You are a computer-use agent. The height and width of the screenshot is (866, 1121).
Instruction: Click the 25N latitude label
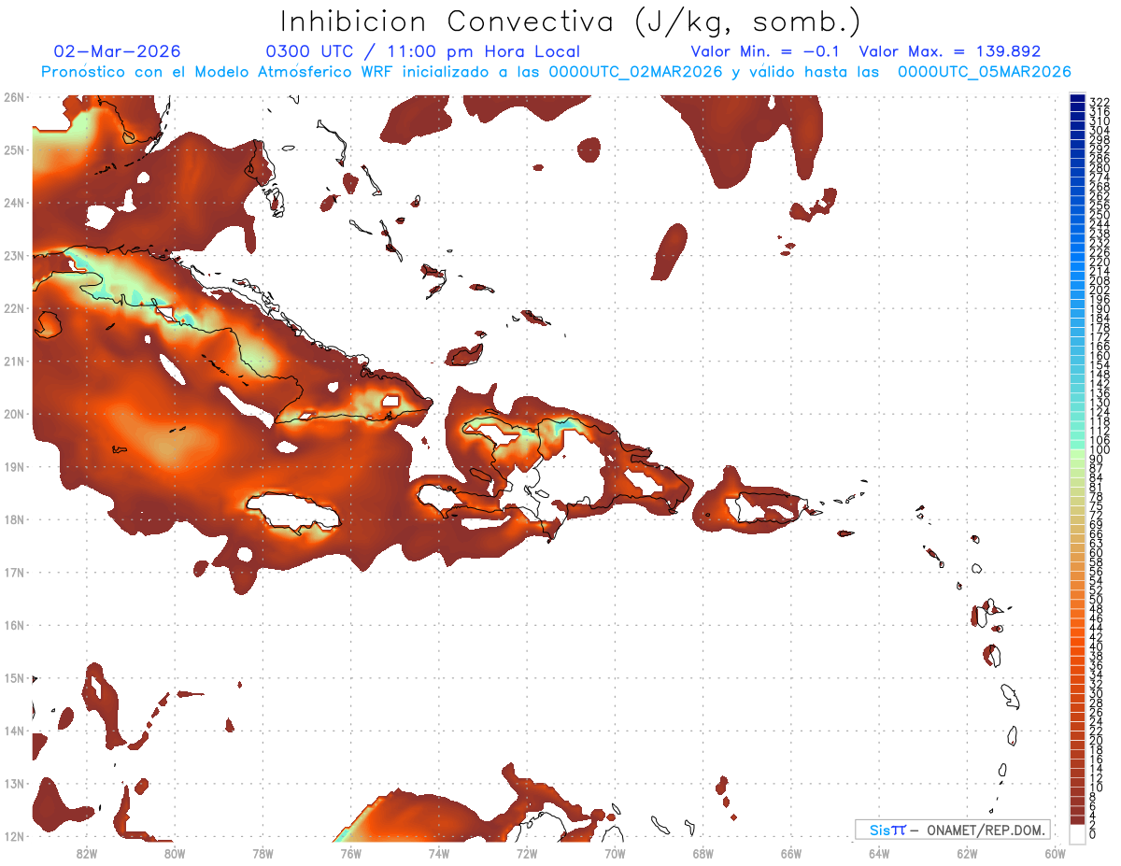[14, 149]
